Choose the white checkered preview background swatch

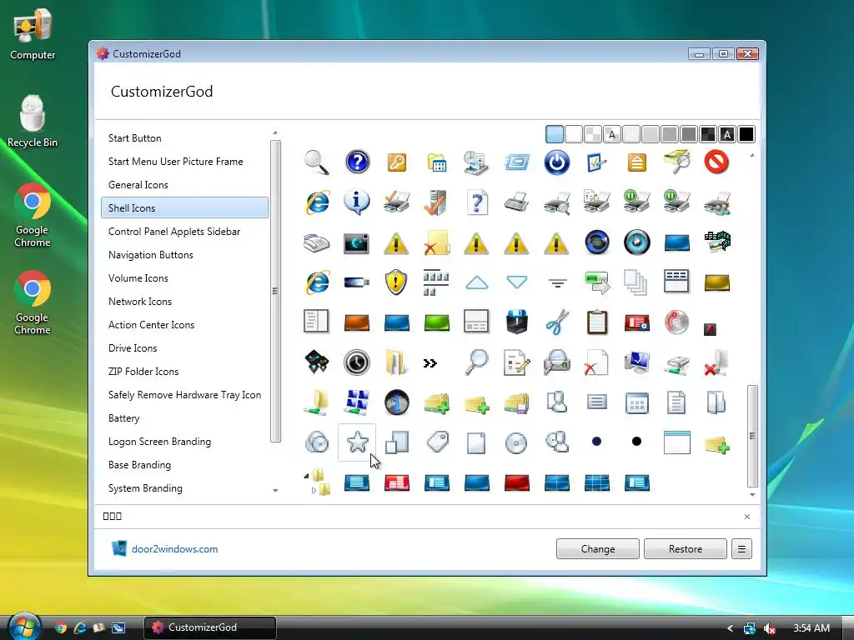[x=593, y=134]
